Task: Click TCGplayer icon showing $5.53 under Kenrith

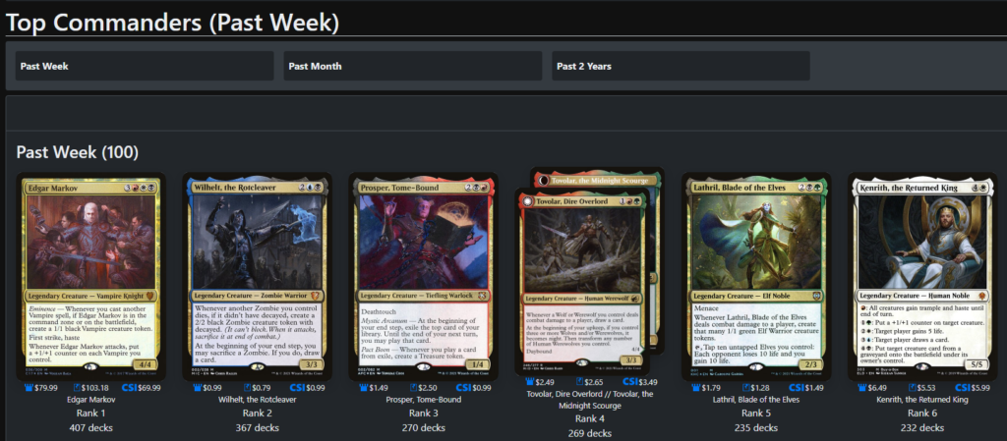Action: pos(913,388)
